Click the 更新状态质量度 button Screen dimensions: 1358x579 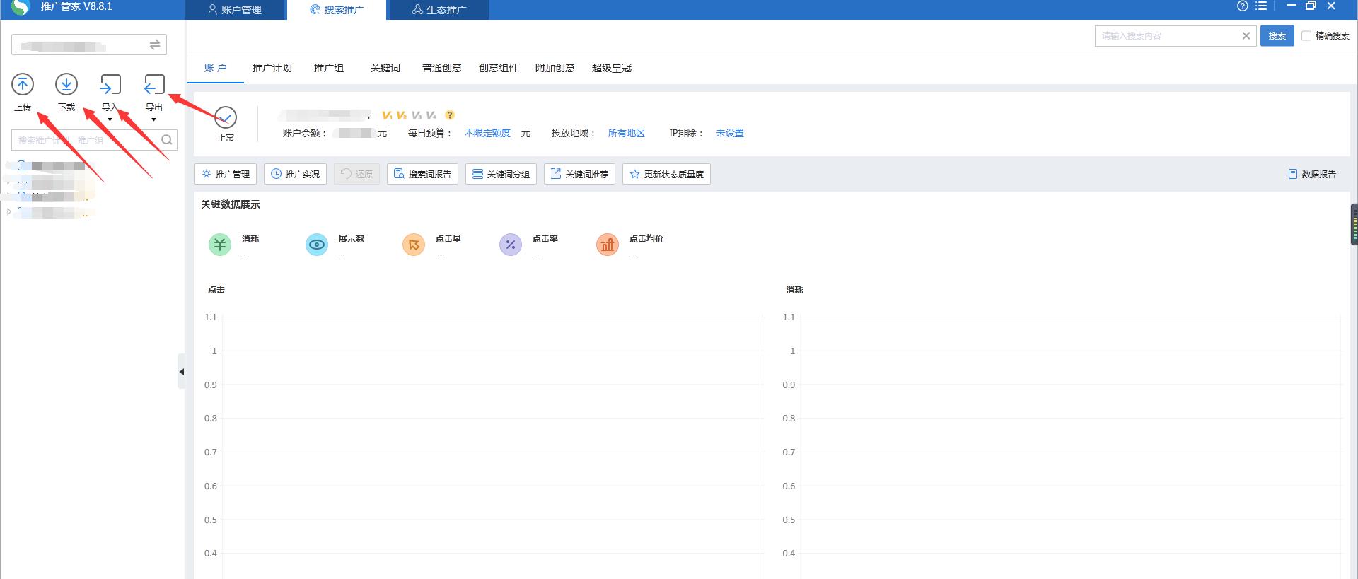(667, 174)
